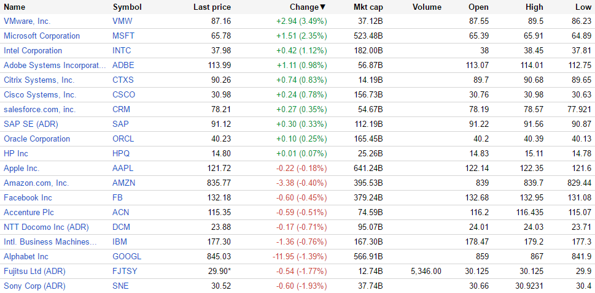Image resolution: width=595 pixels, height=293 pixels.
Task: Sort by the Name column header
Action: (15, 7)
